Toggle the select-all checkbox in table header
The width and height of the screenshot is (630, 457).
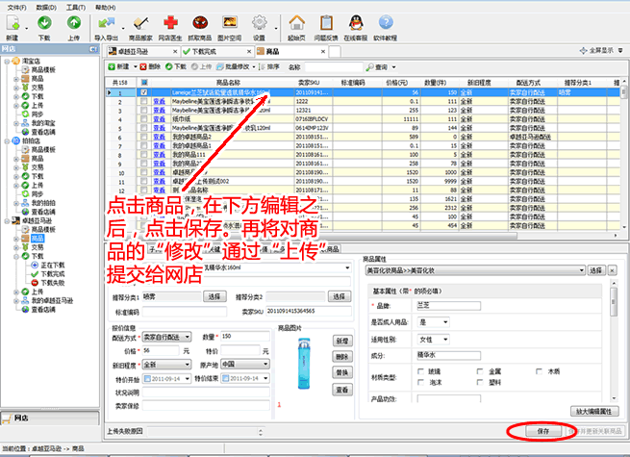144,83
